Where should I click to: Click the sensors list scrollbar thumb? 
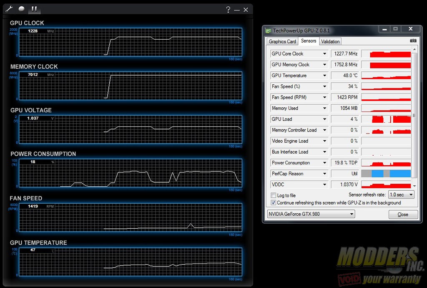point(414,116)
